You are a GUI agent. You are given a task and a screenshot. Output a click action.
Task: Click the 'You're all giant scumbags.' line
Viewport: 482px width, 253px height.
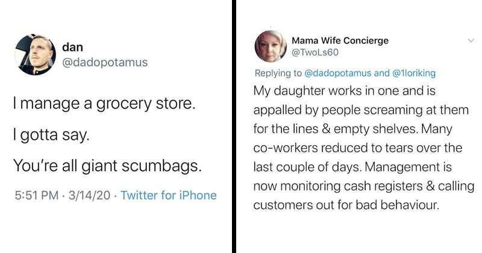pos(114,165)
